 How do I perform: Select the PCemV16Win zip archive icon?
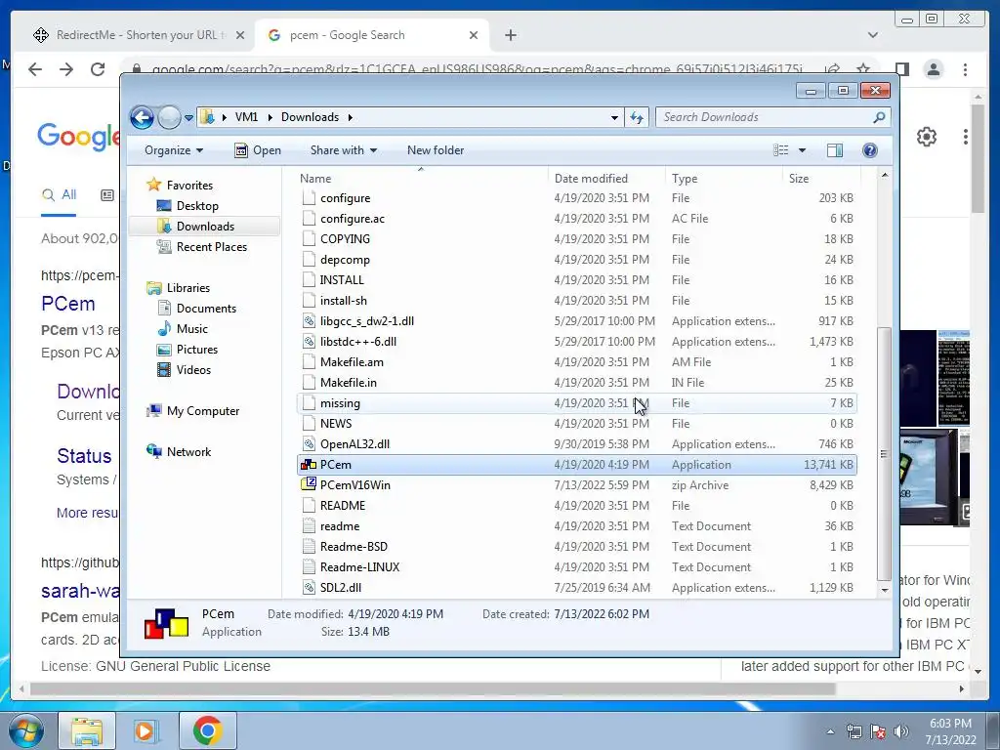tap(309, 484)
